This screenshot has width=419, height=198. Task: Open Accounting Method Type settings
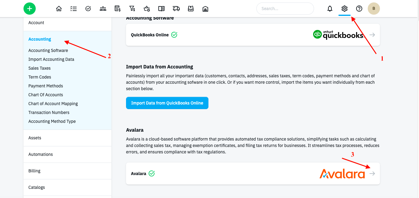52,121
